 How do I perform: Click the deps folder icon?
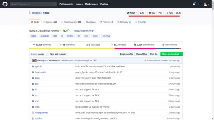pos(33,78)
